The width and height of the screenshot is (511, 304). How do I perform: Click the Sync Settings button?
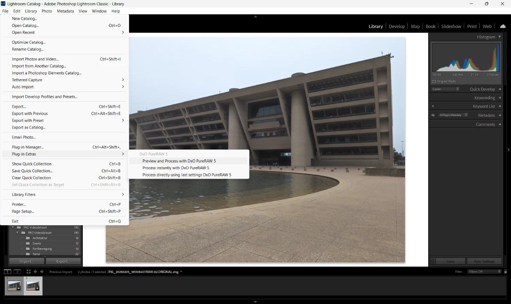pyautogui.click(x=484, y=261)
